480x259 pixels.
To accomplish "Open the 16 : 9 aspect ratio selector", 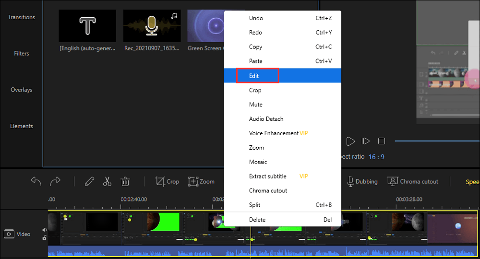I will [376, 157].
